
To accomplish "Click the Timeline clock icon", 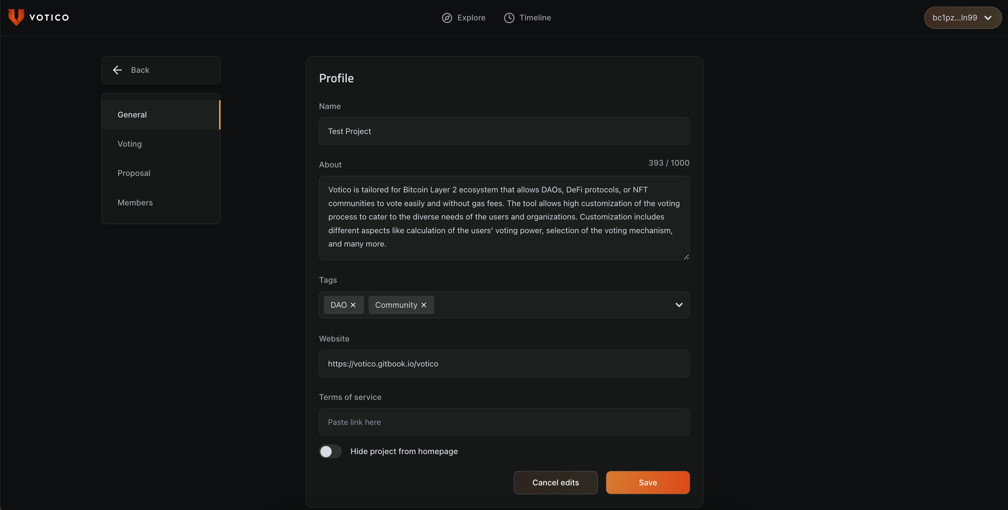I will (x=509, y=18).
